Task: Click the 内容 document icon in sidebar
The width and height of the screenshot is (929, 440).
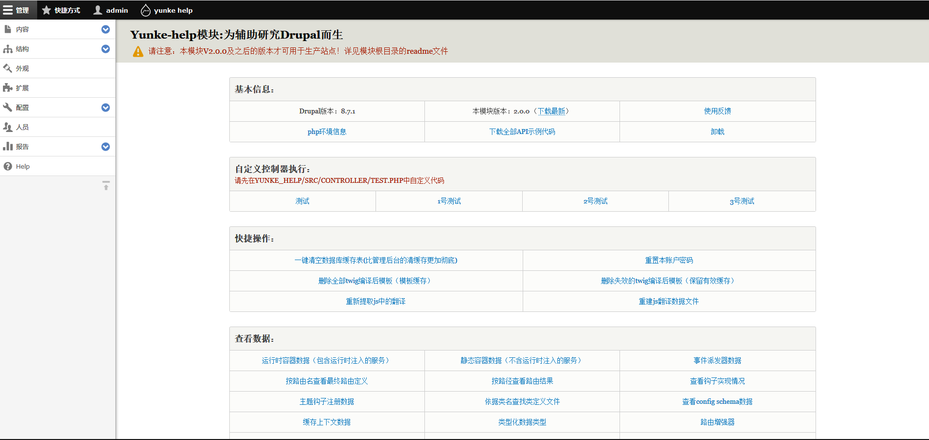Action: (x=8, y=29)
